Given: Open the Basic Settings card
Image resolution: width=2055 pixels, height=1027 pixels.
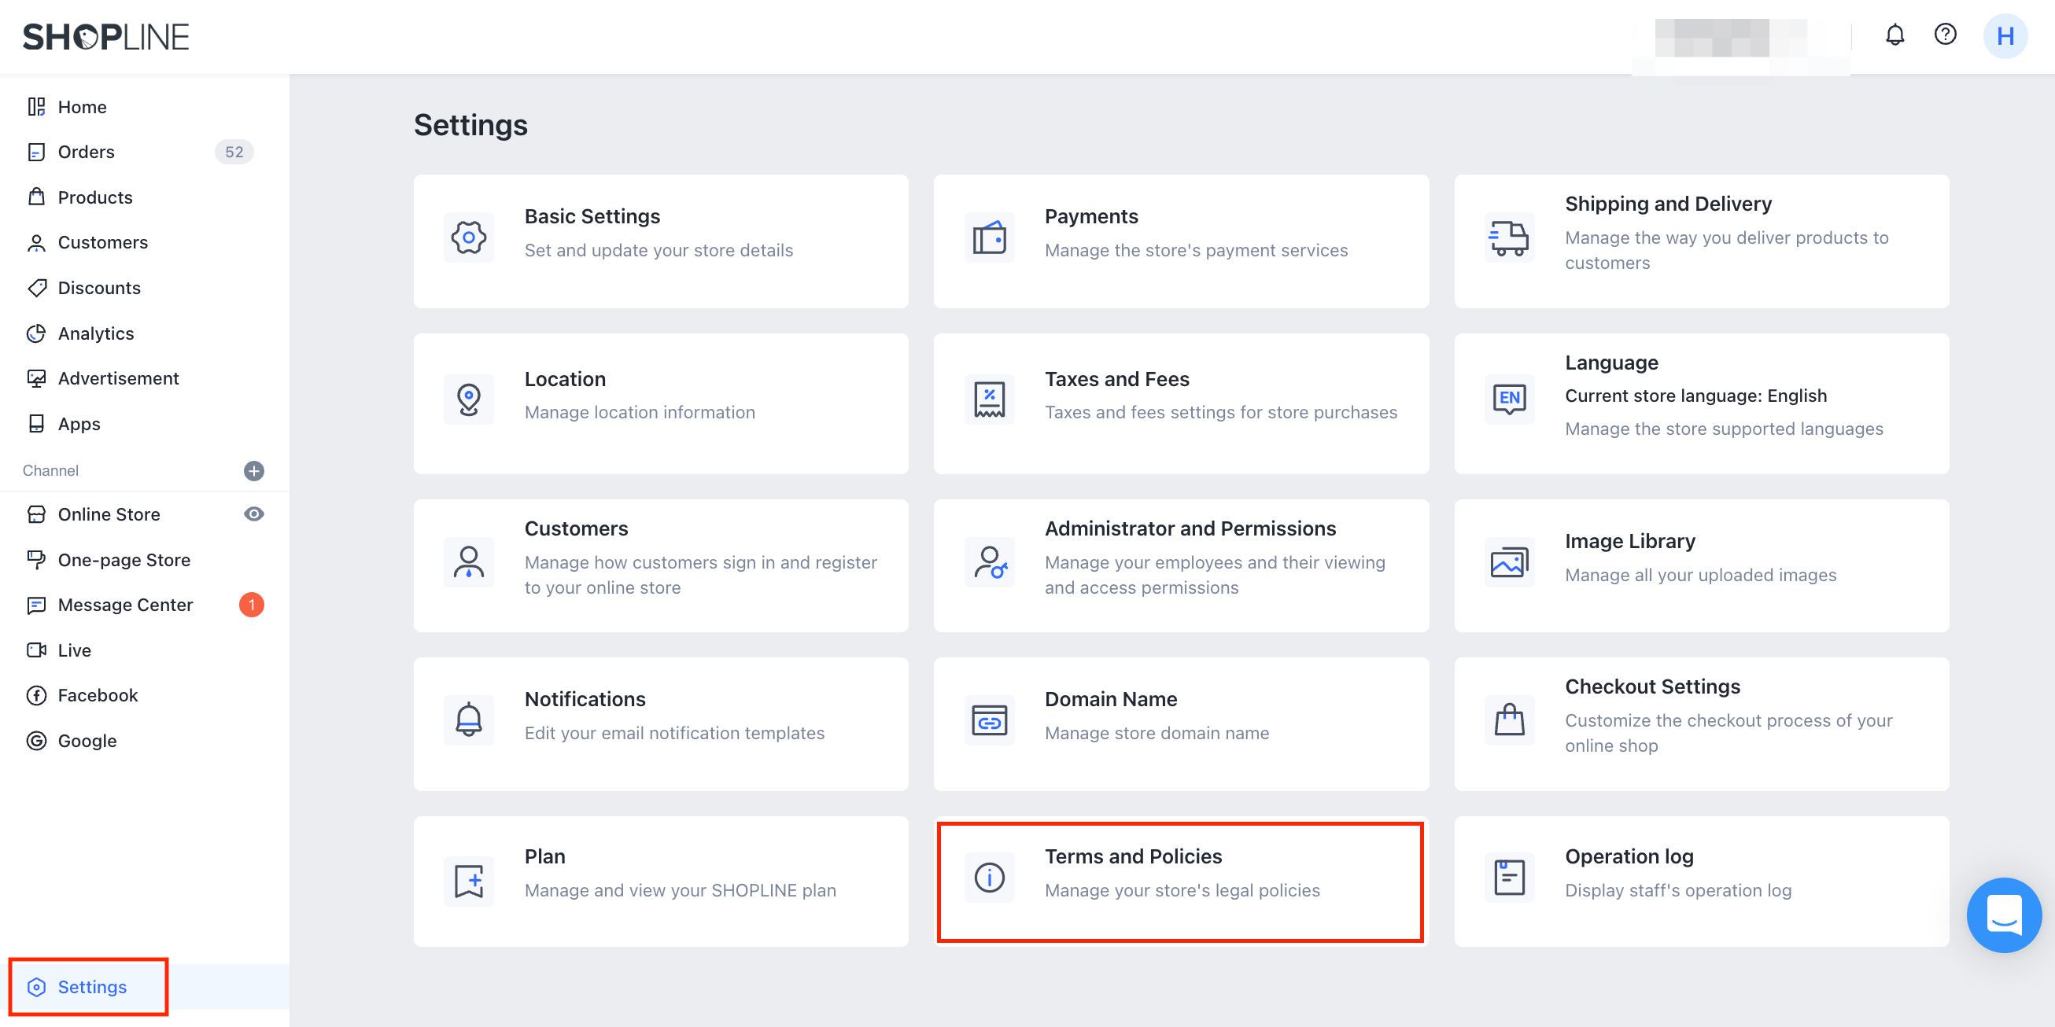Looking at the screenshot, I should 660,240.
